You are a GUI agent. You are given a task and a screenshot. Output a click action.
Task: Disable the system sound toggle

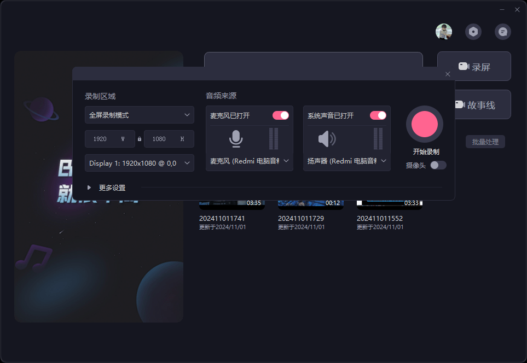[378, 115]
